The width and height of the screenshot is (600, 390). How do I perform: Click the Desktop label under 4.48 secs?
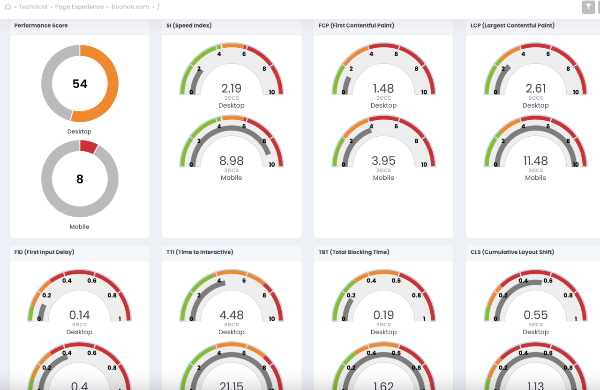[232, 332]
